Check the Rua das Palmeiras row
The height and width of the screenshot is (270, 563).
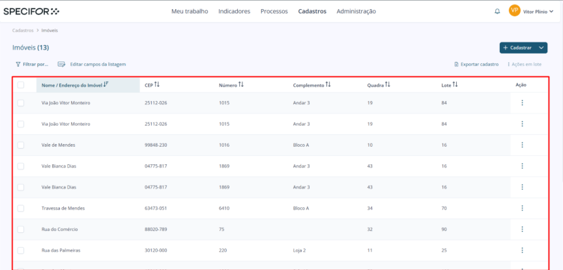(x=21, y=250)
